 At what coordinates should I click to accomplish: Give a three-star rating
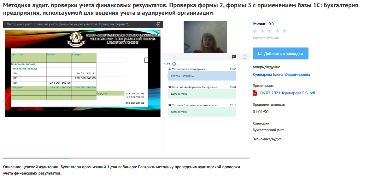270,31
